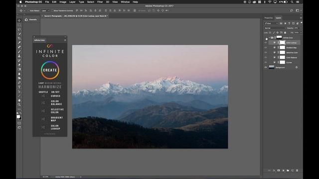Select the Path Selection tool

19,91
